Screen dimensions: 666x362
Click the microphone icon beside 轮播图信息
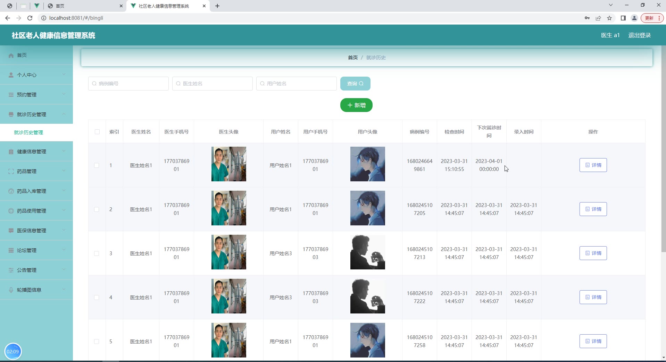(x=11, y=290)
